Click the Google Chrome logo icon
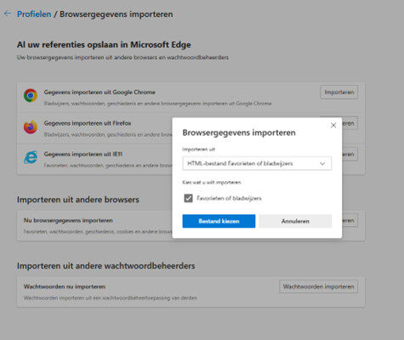The width and height of the screenshot is (404, 340). pyautogui.click(x=31, y=95)
